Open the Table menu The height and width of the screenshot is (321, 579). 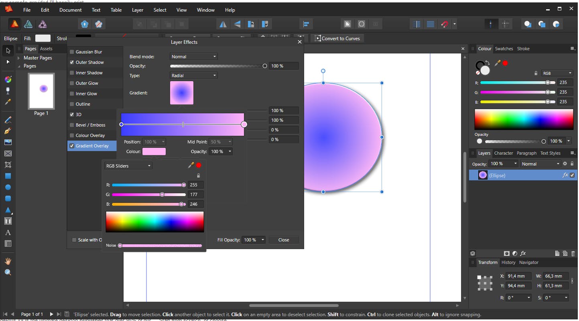click(x=116, y=10)
